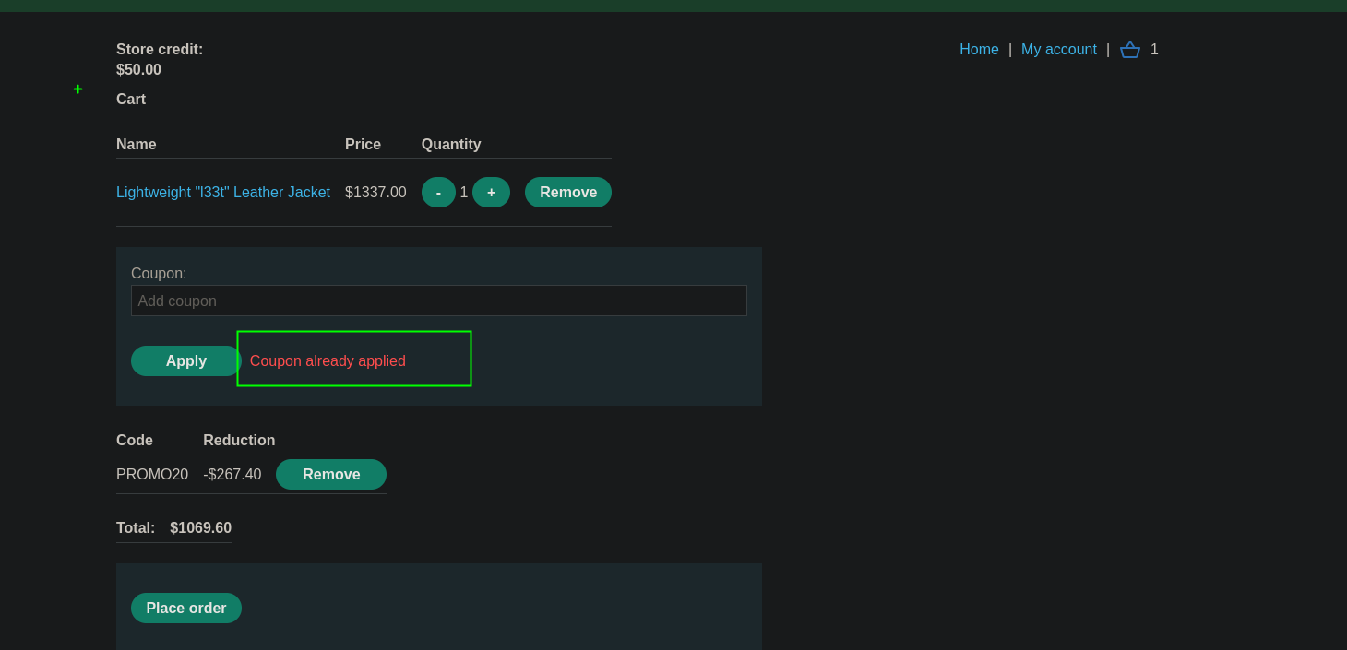Image resolution: width=1347 pixels, height=650 pixels.
Task: Open the shopping basket icon
Action: [1129, 50]
